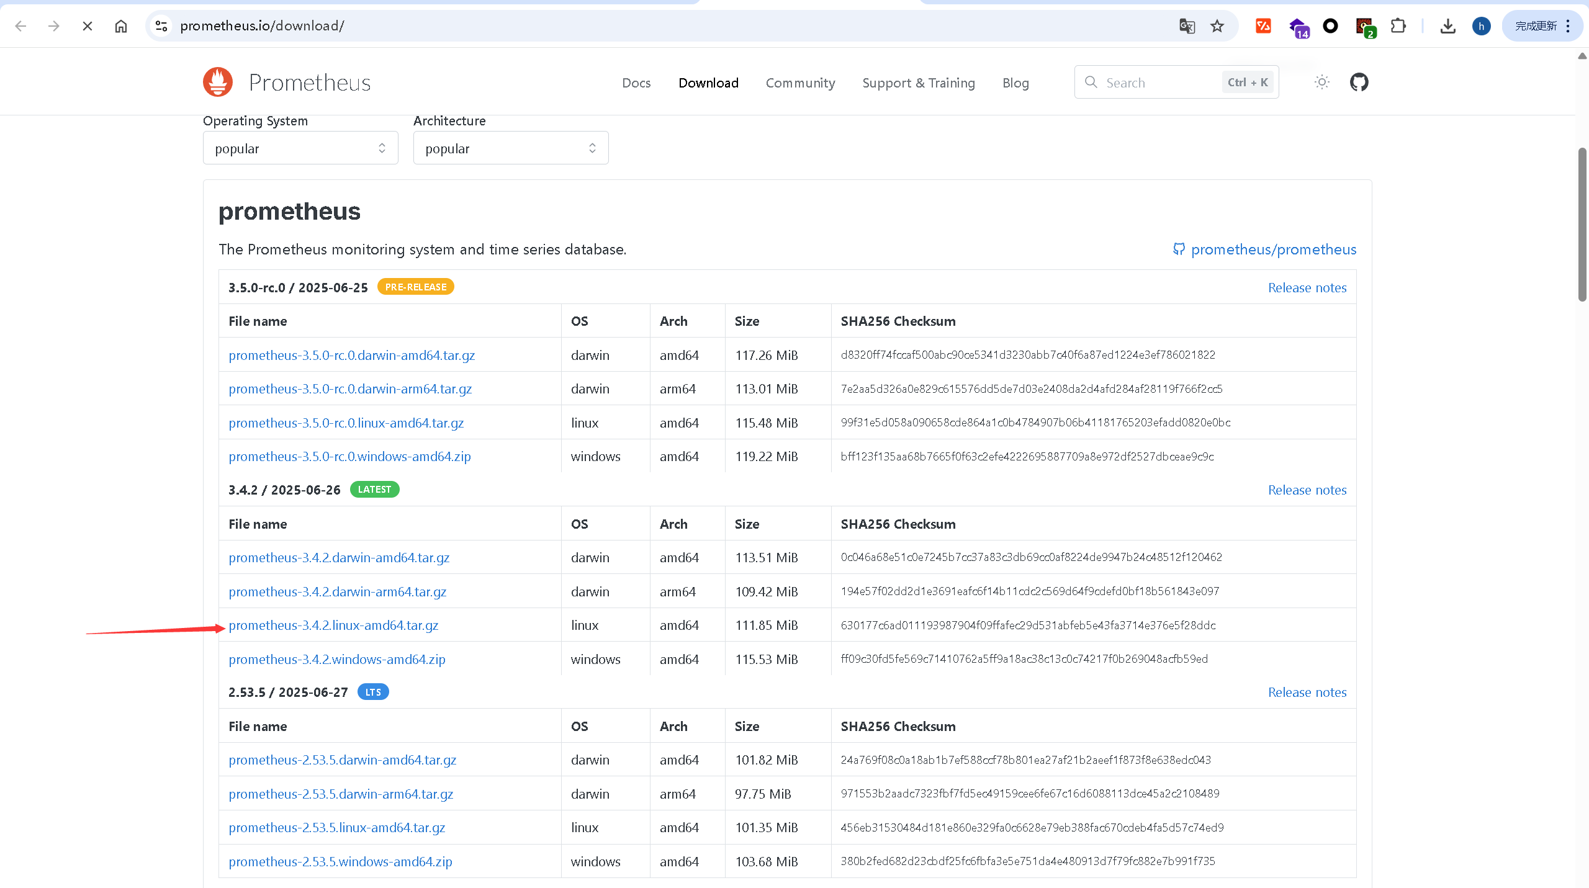This screenshot has width=1589, height=888.
Task: Open the Community menu item
Action: [800, 83]
